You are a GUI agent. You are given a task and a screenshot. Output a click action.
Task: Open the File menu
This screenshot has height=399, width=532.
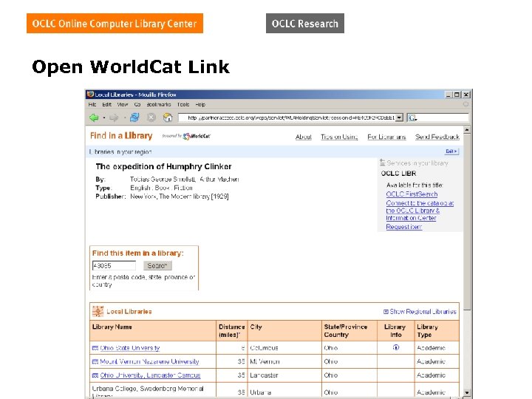(x=92, y=104)
